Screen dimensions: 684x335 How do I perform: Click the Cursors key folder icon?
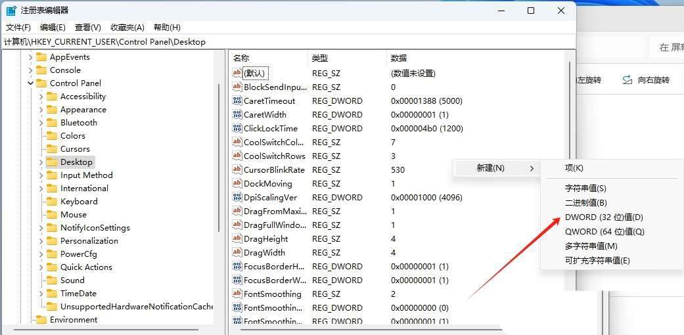click(x=52, y=148)
